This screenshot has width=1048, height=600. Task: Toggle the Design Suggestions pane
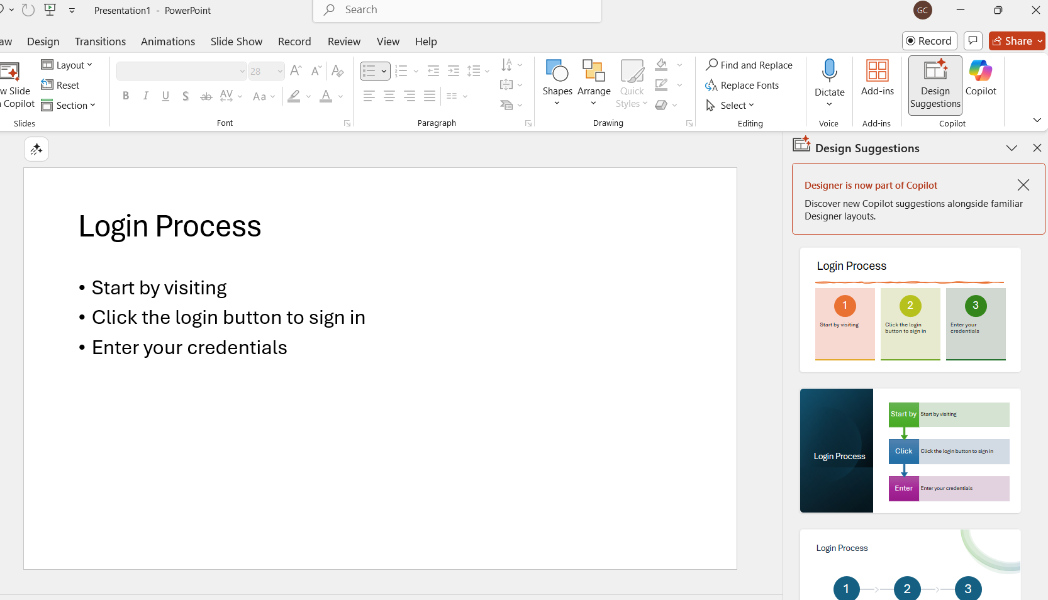935,85
